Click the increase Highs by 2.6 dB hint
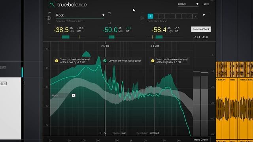The height and width of the screenshot is (142, 253). click(x=172, y=61)
